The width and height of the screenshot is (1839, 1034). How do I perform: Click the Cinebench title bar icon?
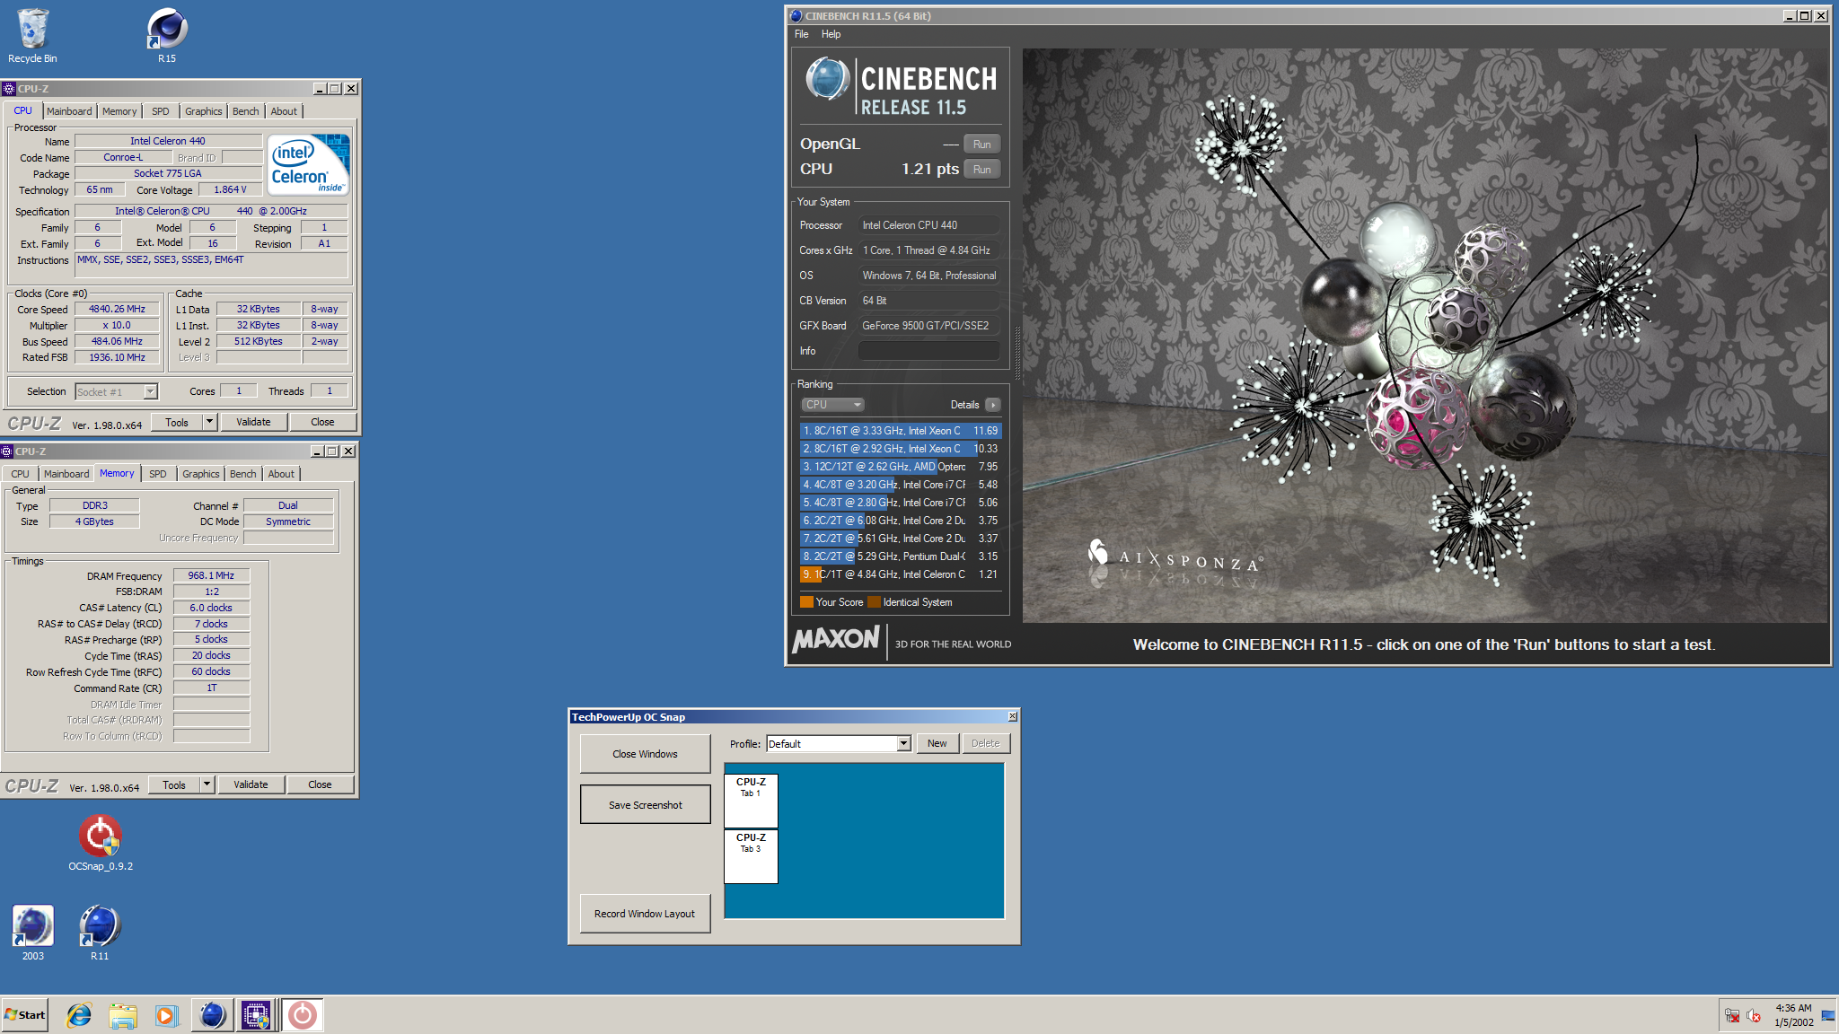point(796,16)
